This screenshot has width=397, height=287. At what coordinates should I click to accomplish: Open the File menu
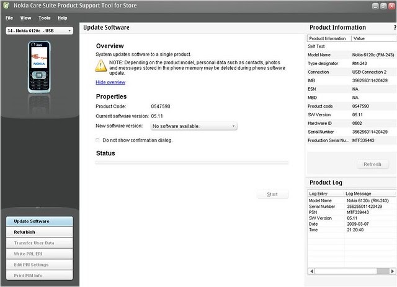9,18
